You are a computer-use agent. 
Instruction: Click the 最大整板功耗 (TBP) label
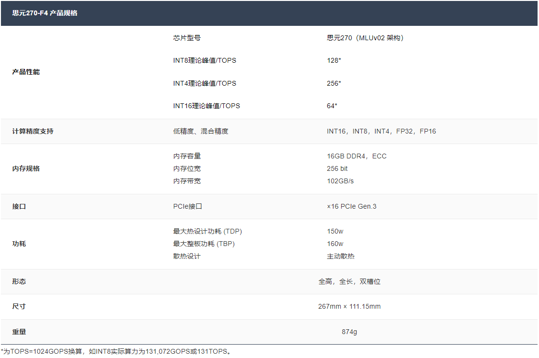tap(204, 244)
